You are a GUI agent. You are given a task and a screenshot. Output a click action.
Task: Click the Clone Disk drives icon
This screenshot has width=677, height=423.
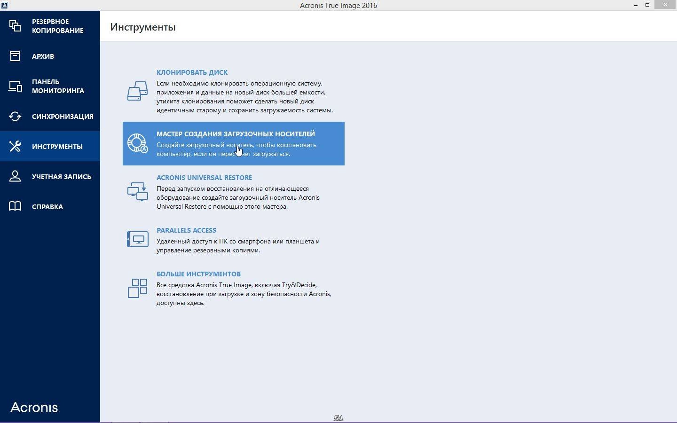click(x=137, y=91)
